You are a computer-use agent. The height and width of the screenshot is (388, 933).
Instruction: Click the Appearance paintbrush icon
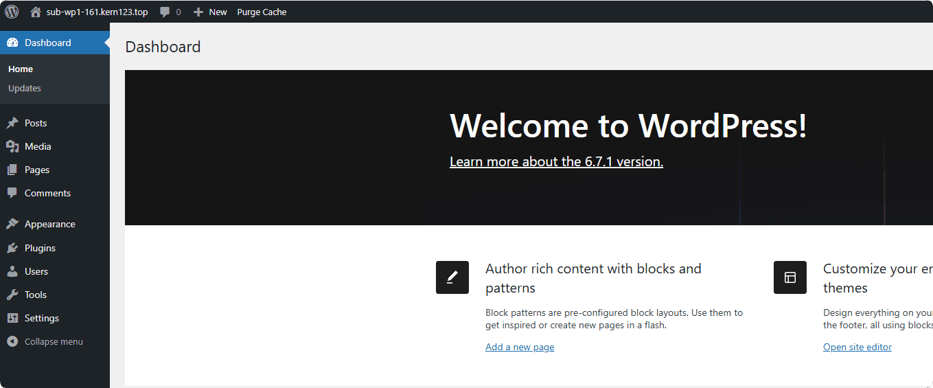click(12, 224)
